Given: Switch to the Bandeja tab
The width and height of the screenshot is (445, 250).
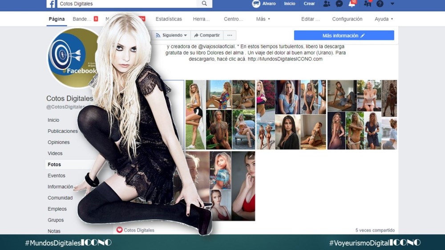Looking at the screenshot, I should tap(82, 19).
